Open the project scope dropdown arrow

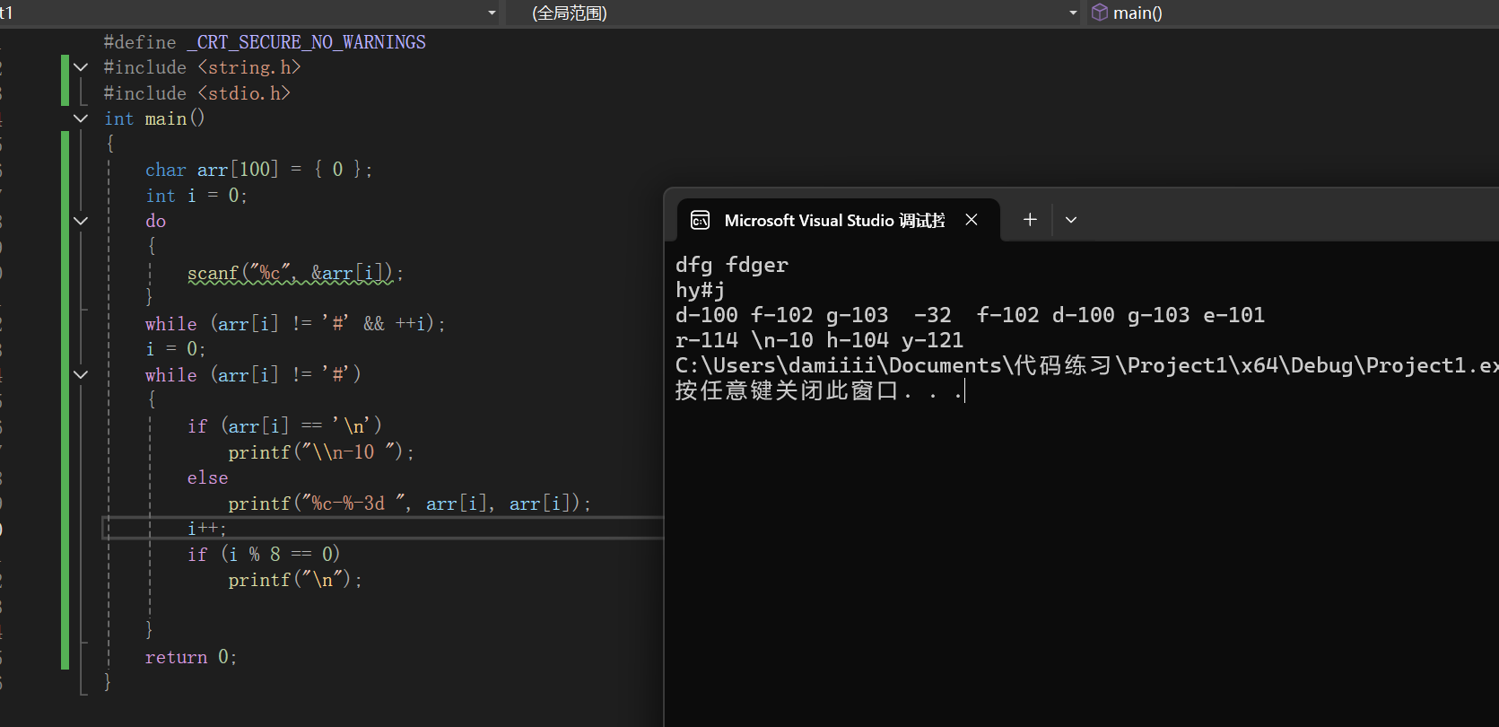tap(492, 13)
